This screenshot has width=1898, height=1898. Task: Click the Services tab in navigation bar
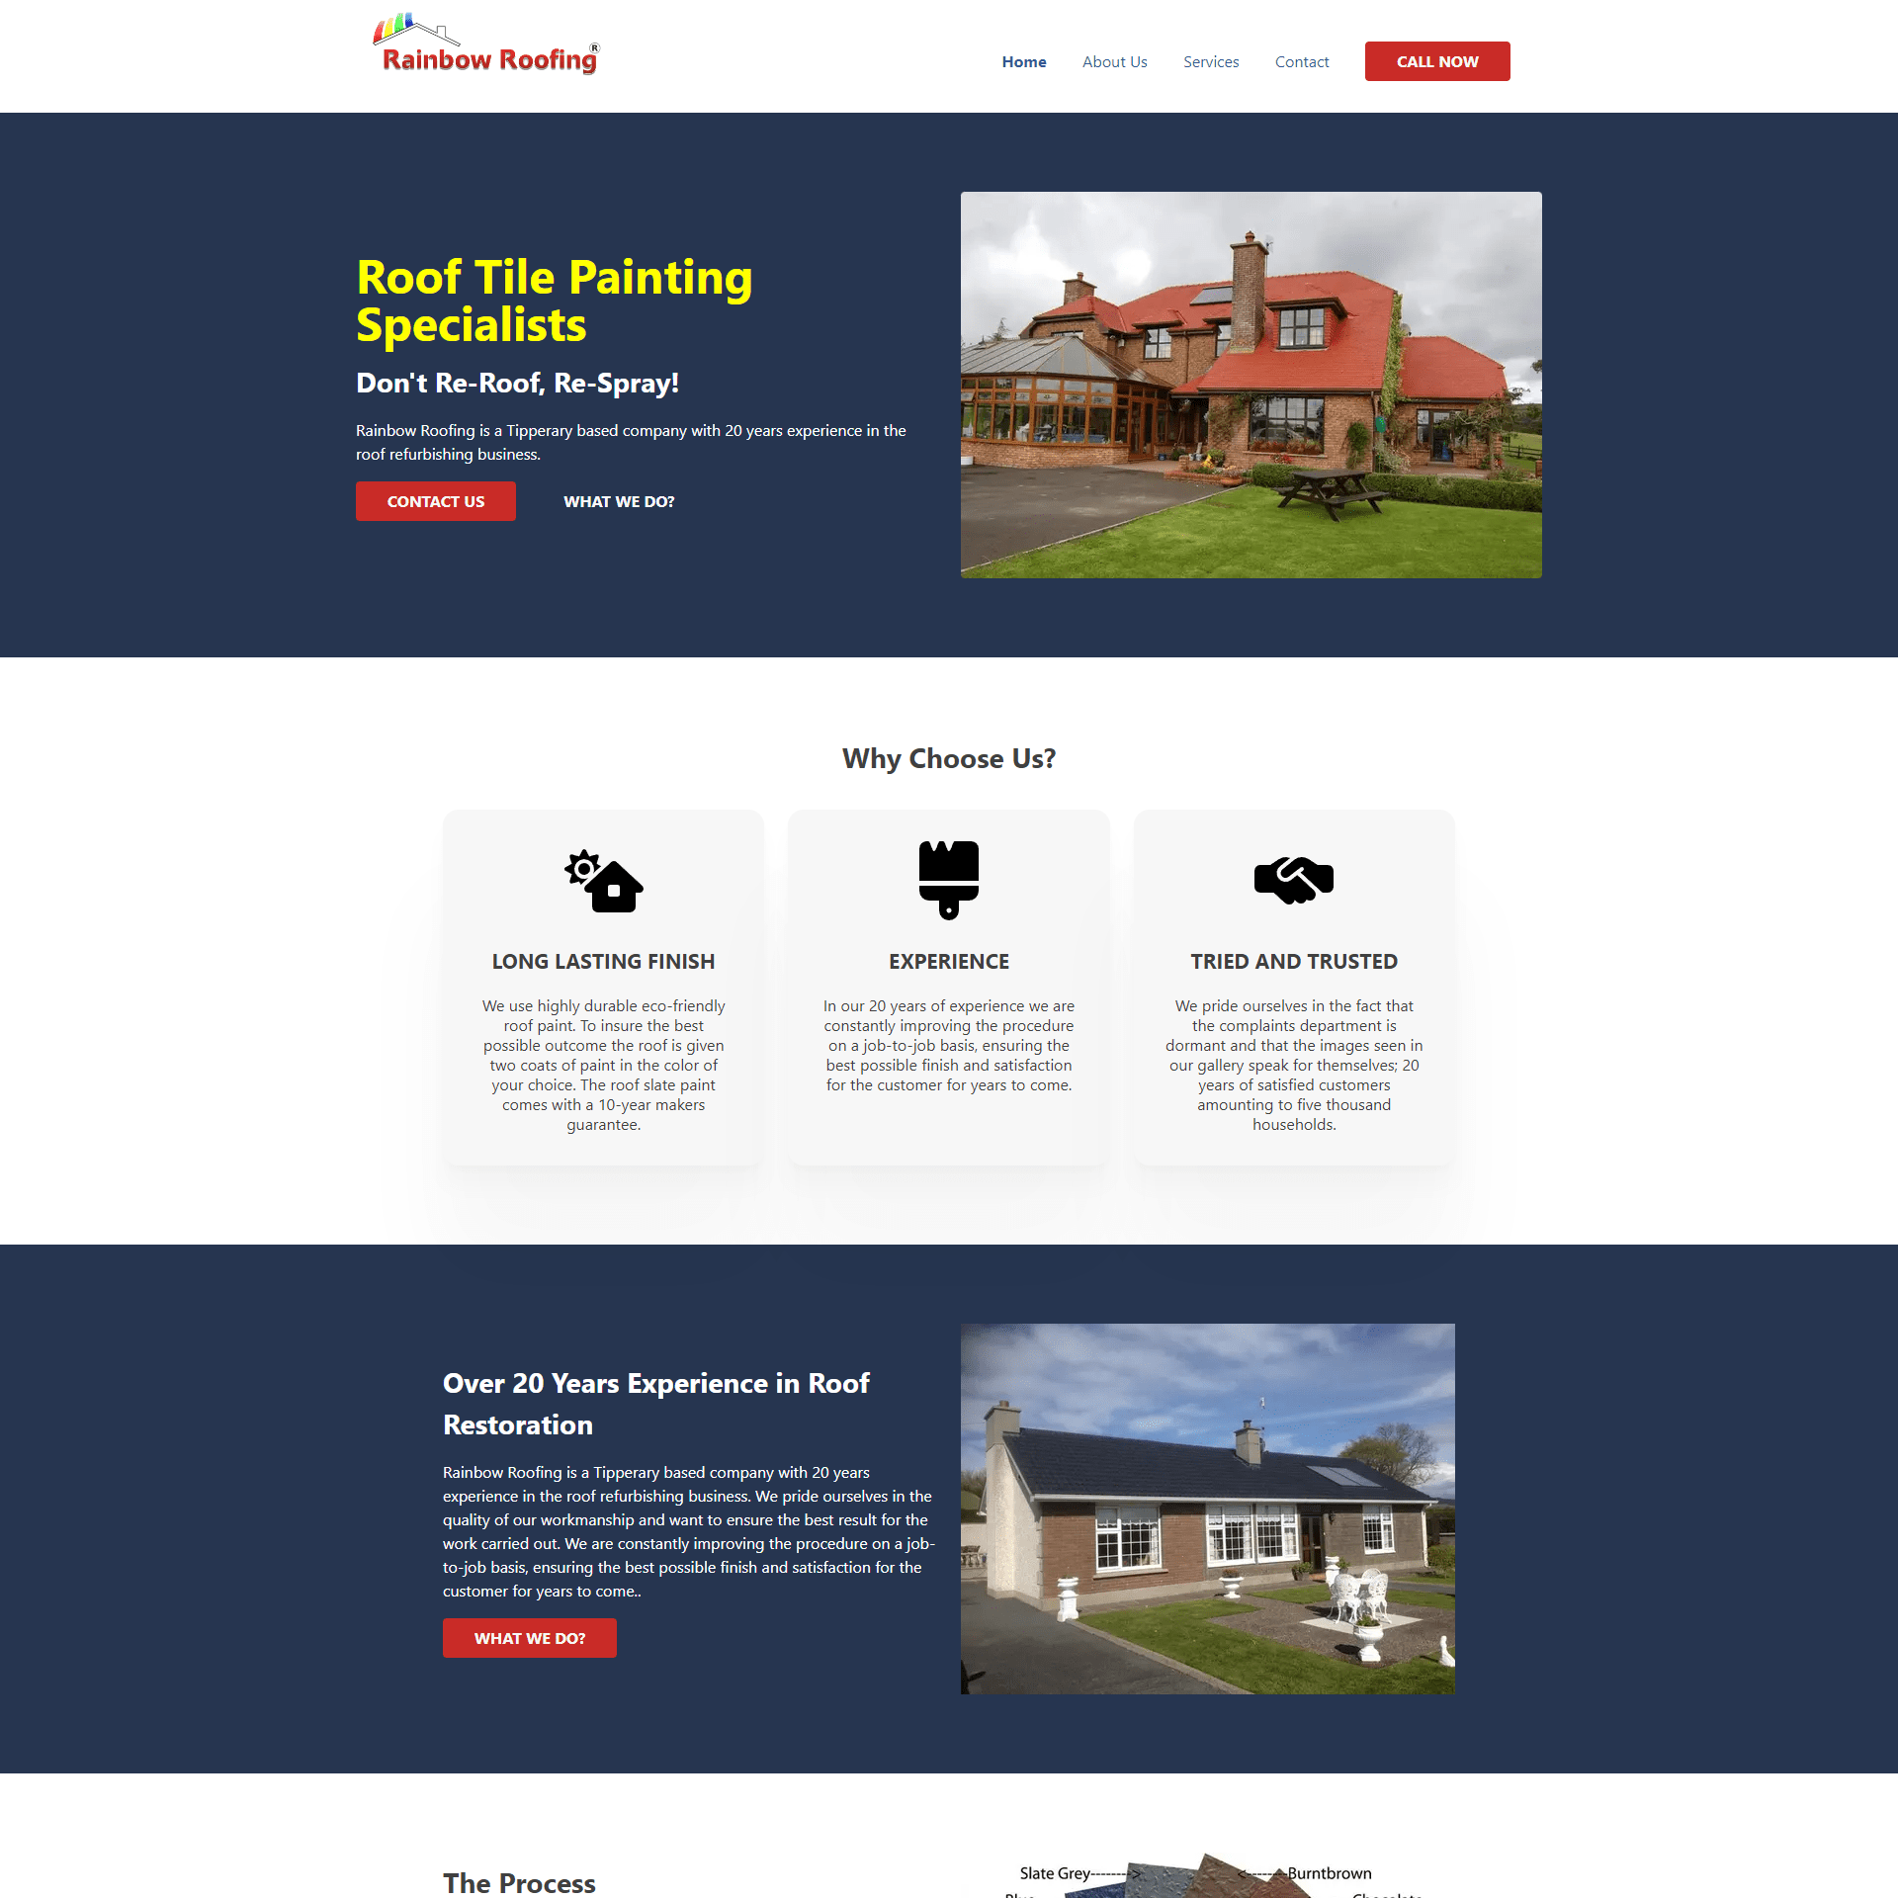coord(1211,61)
